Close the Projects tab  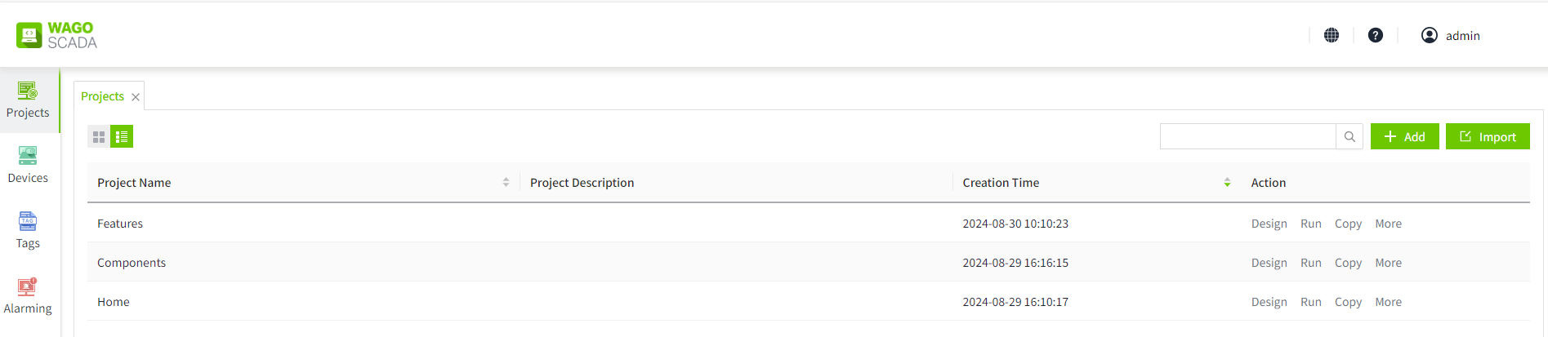(136, 97)
